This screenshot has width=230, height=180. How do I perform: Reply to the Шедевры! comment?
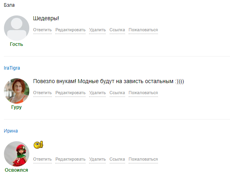pos(42,30)
